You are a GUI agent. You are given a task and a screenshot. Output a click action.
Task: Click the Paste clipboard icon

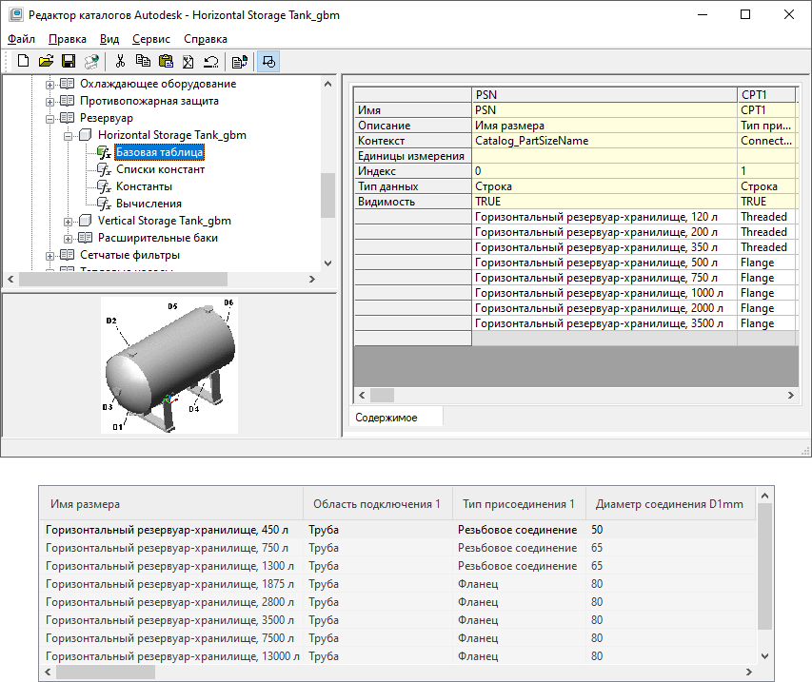click(x=166, y=61)
